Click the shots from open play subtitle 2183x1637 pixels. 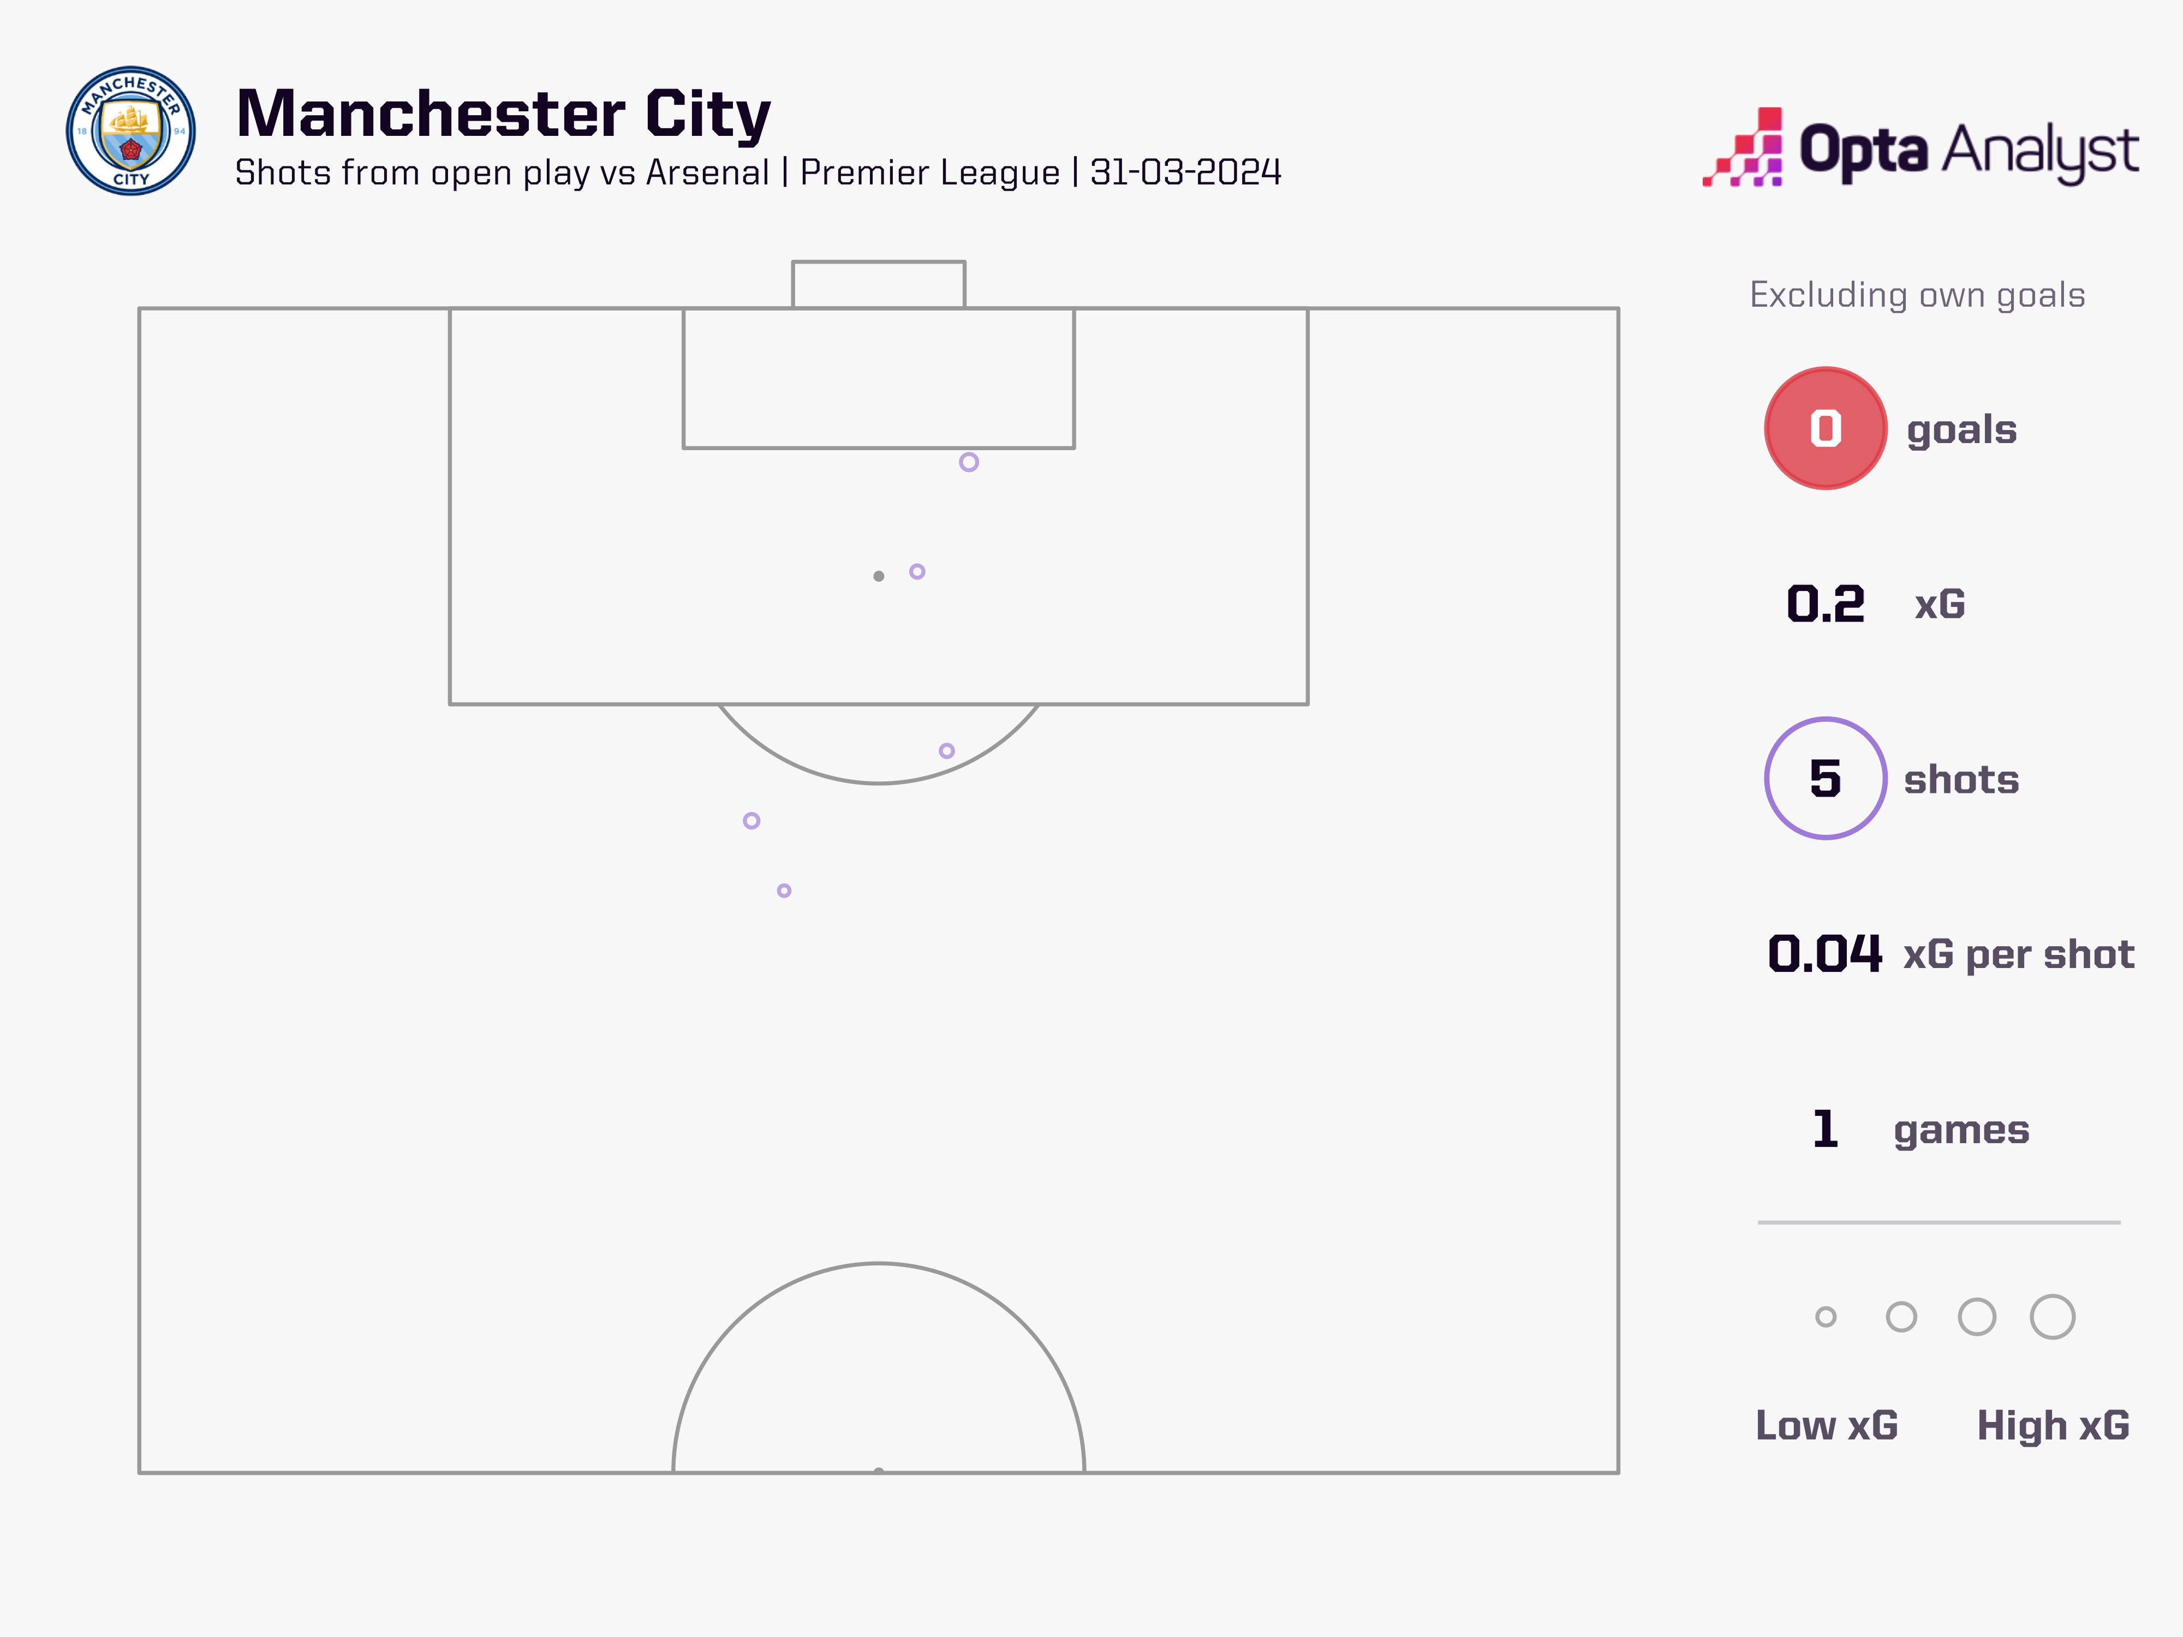[758, 172]
